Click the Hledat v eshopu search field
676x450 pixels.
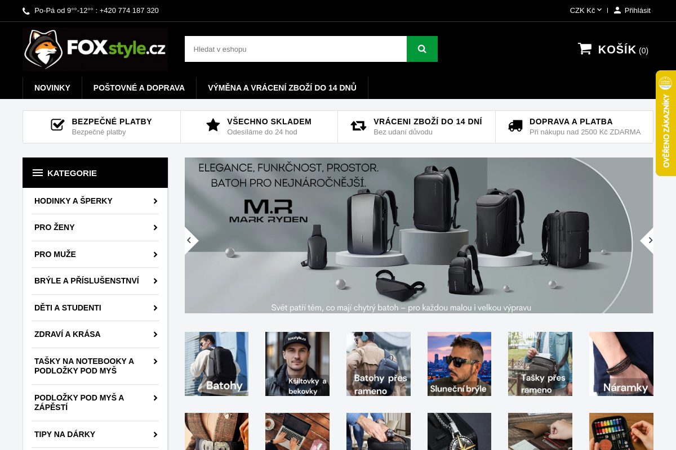pyautogui.click(x=295, y=49)
